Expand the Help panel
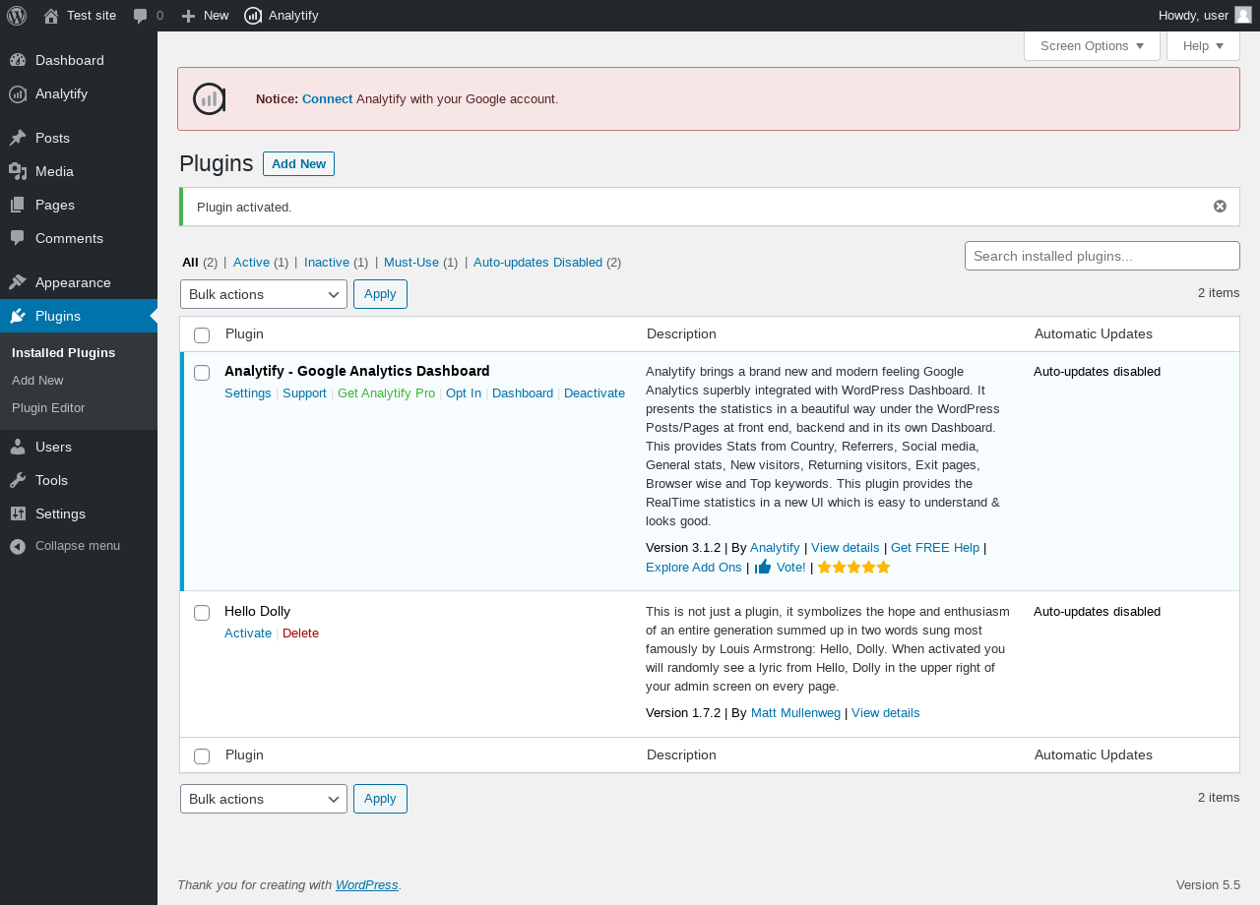 pos(1203,46)
